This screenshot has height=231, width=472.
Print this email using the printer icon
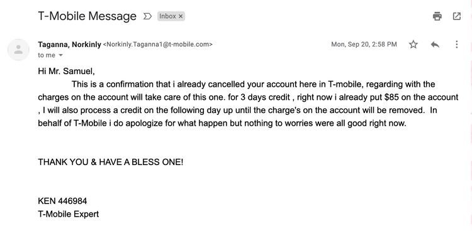pyautogui.click(x=437, y=16)
